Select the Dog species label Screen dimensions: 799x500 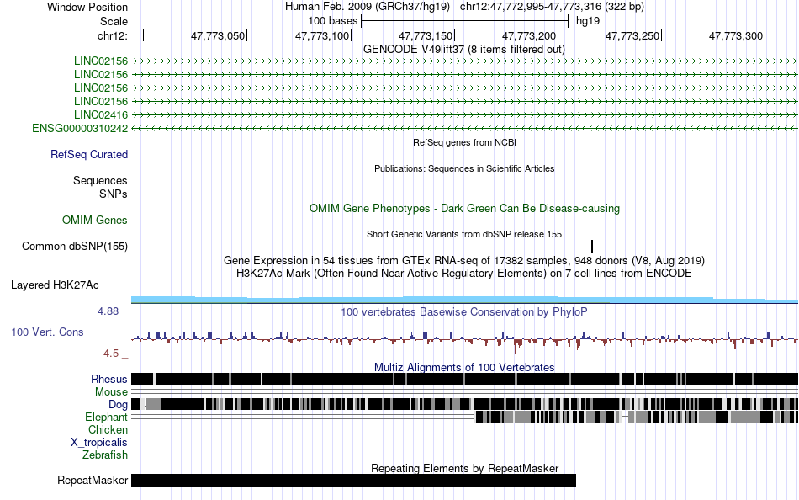tap(118, 405)
